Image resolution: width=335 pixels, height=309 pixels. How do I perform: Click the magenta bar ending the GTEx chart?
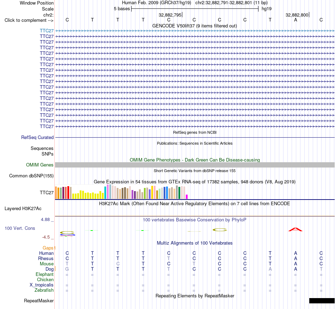[x=187, y=197]
